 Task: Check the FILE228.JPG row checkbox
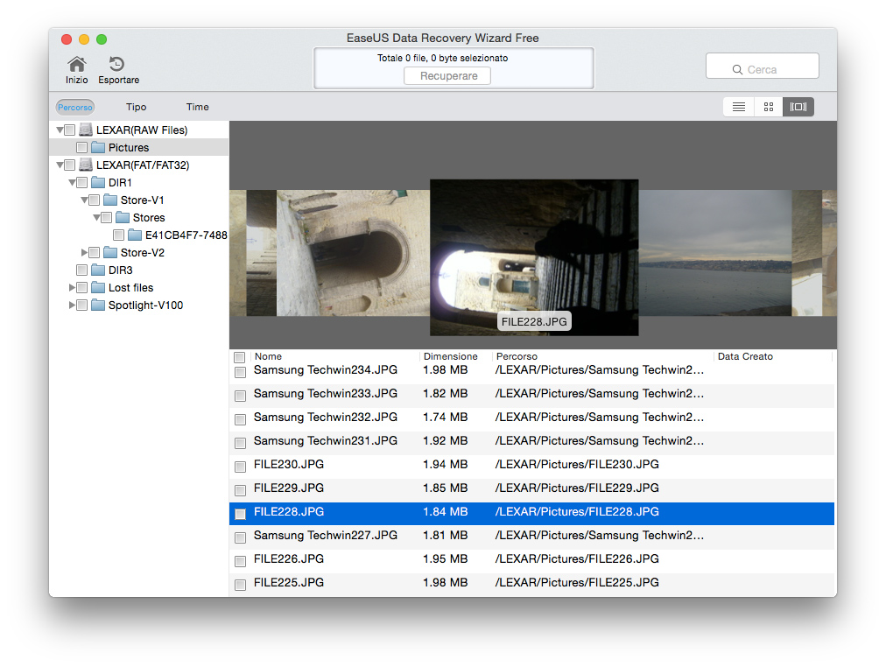coord(240,514)
